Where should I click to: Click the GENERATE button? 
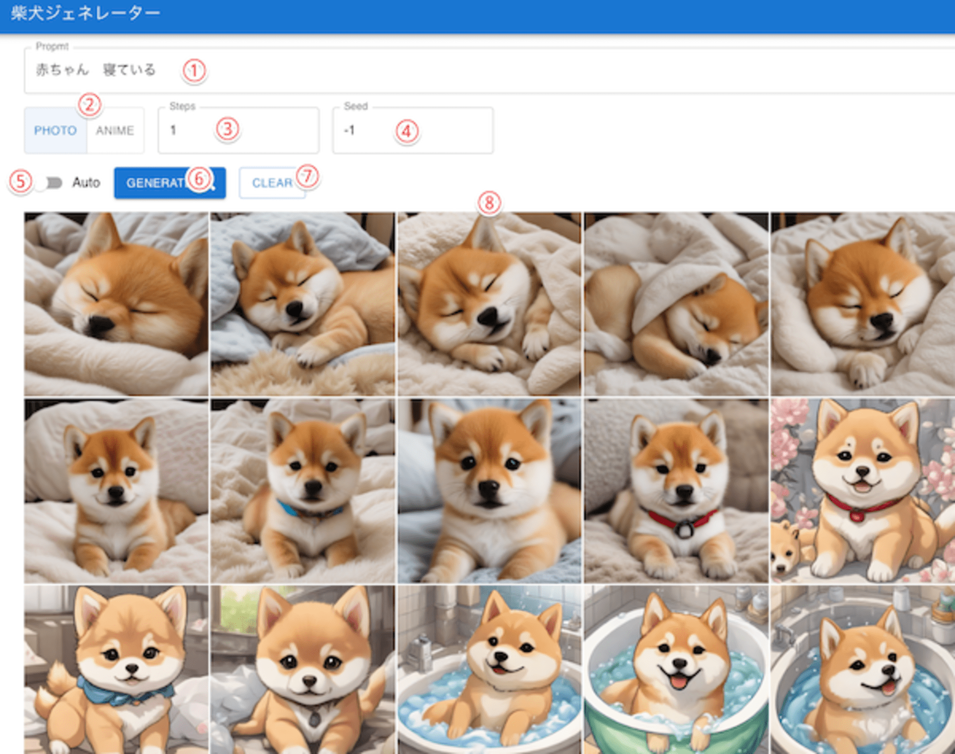(x=170, y=183)
